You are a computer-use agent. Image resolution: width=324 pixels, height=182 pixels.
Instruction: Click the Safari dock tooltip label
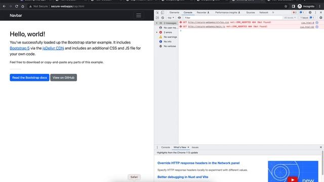coord(134,177)
